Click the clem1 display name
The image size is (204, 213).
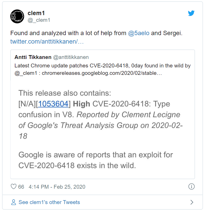click(x=36, y=13)
